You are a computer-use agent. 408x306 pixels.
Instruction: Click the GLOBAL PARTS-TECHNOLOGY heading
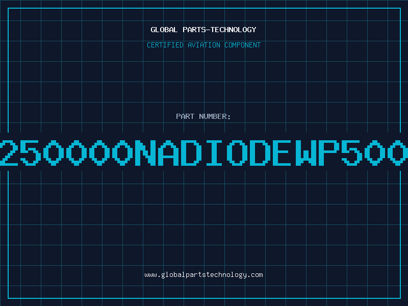coord(203,30)
